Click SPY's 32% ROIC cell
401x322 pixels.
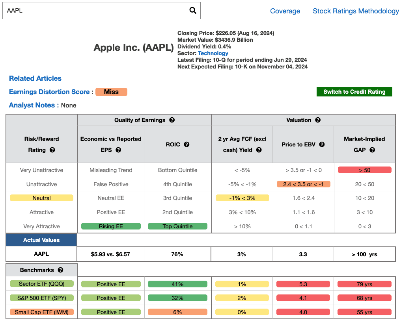tap(178, 298)
